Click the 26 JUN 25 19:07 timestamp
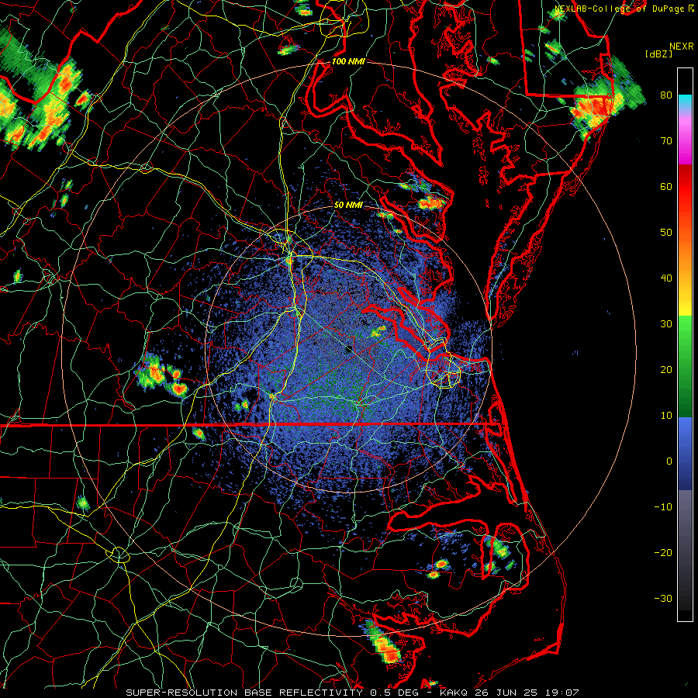Screen dimensions: 698x698 tap(527, 693)
